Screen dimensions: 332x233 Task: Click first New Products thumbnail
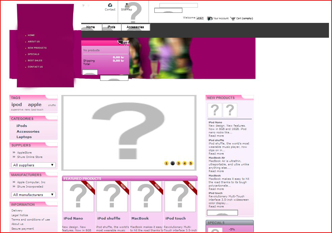(215, 110)
